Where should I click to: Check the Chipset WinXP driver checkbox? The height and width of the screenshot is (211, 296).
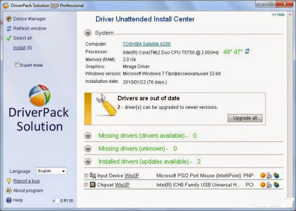(86, 185)
